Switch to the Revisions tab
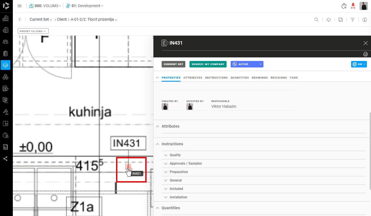This screenshot has height=216, width=371. coord(278,78)
